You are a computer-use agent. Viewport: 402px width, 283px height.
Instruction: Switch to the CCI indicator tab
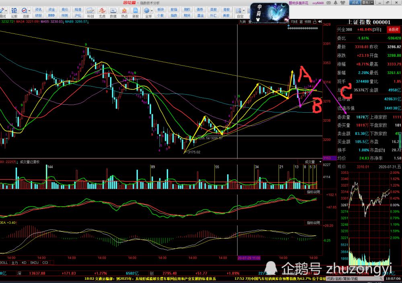45,262
